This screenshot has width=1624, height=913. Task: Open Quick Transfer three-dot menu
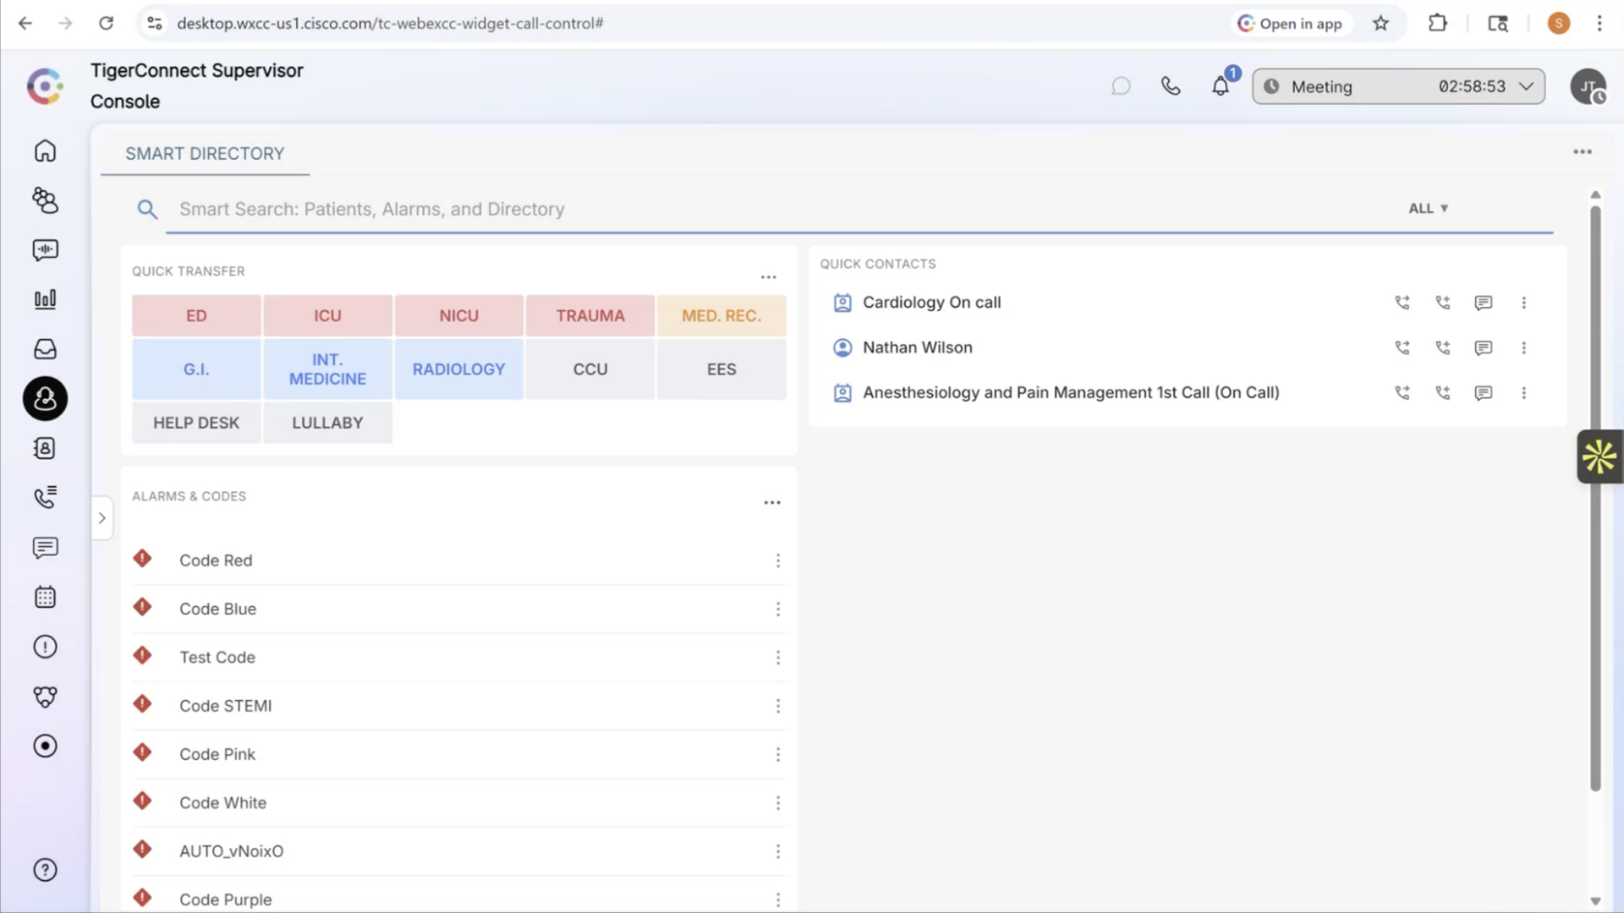(768, 277)
